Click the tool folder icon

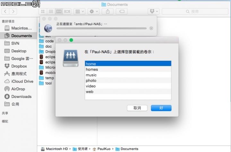(x=41, y=83)
